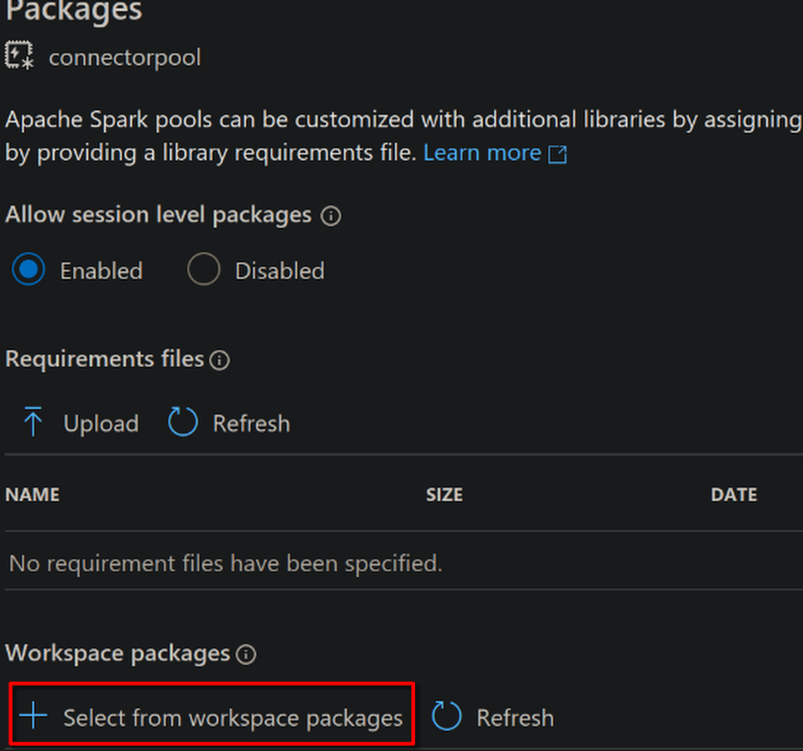
Task: Click the Disabled option label
Action: [279, 271]
